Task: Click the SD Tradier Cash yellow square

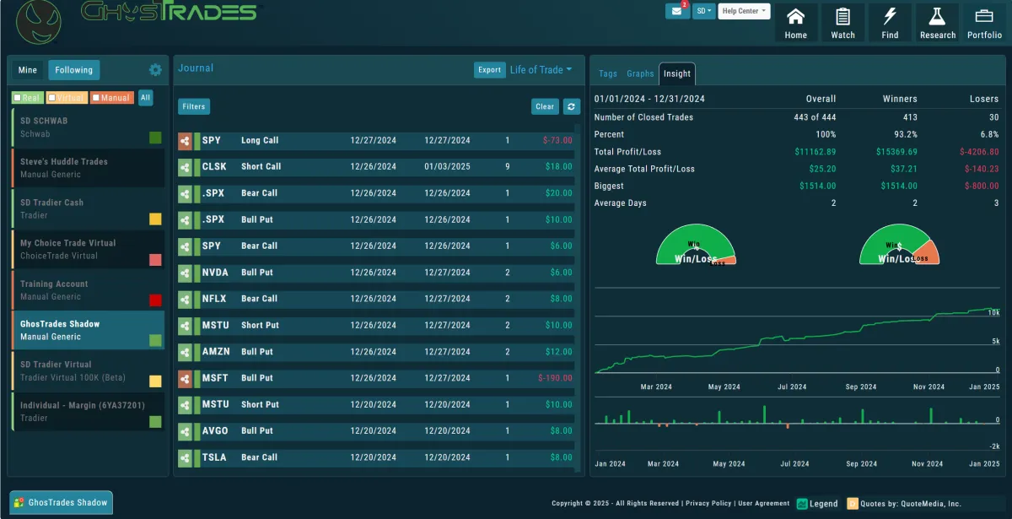Action: [x=155, y=219]
